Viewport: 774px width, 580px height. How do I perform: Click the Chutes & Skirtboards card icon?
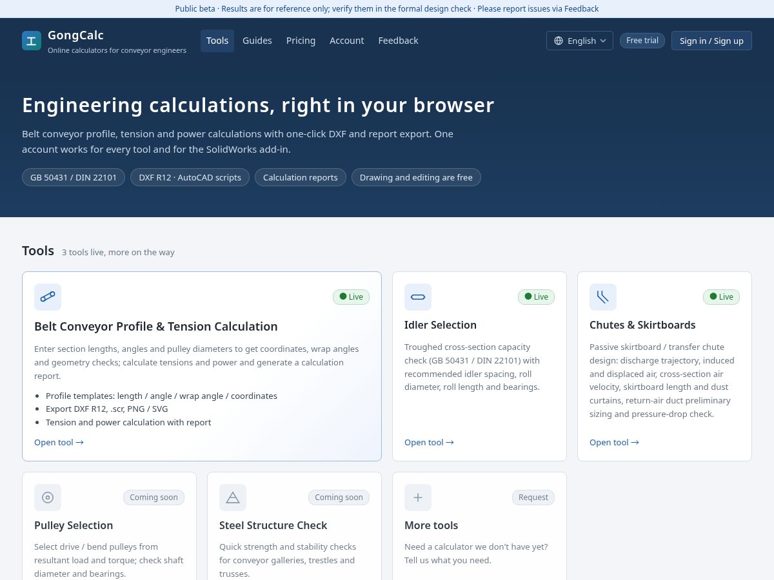[603, 297]
